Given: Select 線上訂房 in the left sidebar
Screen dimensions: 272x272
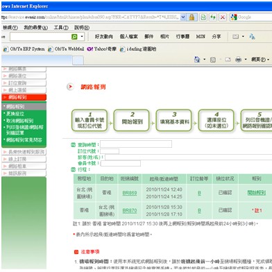Looking at the screenshot, I should [x=24, y=159].
